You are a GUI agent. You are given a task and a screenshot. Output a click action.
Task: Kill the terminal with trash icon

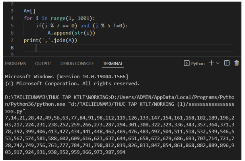237,63
